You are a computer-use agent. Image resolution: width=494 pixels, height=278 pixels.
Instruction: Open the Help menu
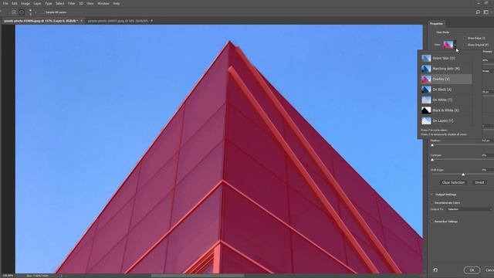coord(117,3)
